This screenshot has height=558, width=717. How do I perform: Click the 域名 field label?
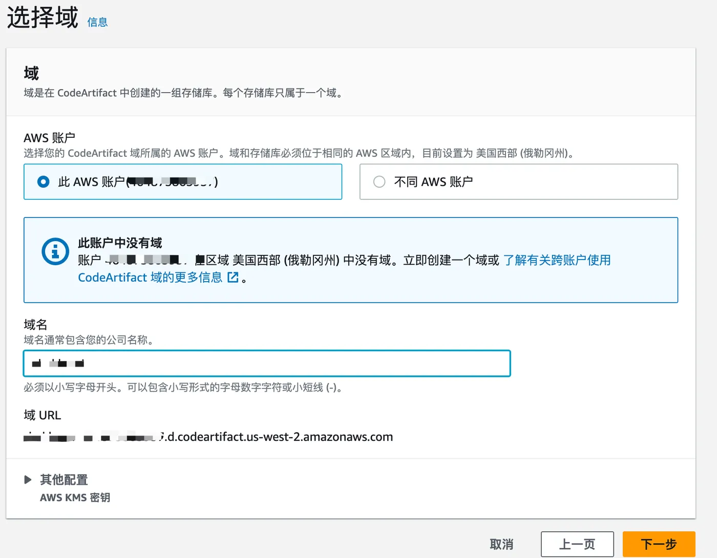35,325
